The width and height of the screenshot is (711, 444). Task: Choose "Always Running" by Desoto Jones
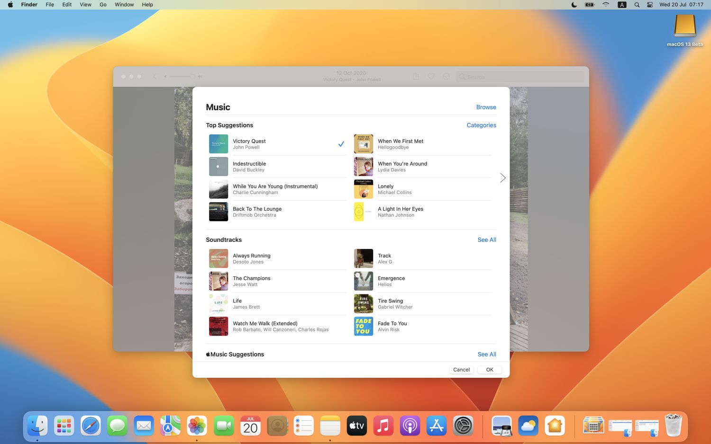click(278, 258)
